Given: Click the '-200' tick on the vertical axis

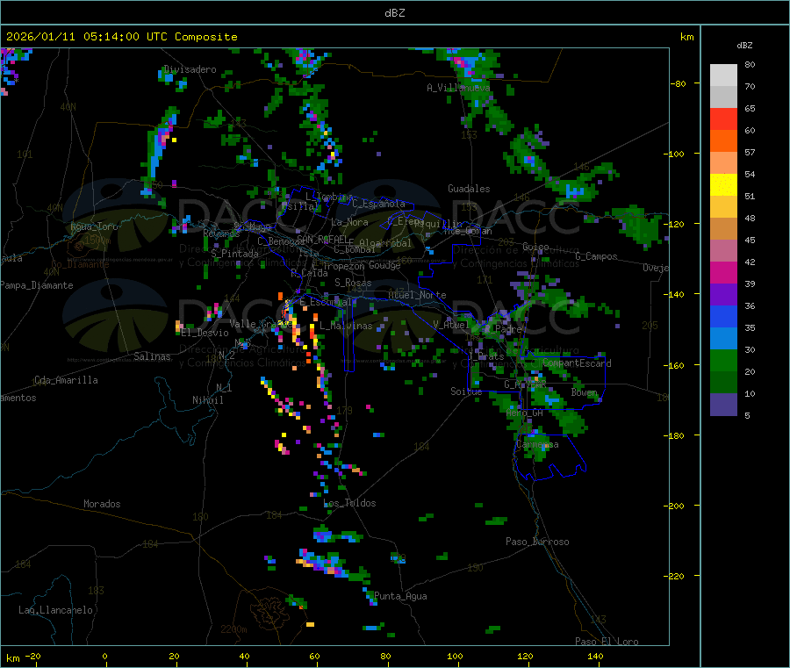Looking at the screenshot, I should point(673,506).
